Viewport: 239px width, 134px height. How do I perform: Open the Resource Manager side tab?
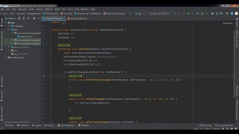click(x=1, y=41)
